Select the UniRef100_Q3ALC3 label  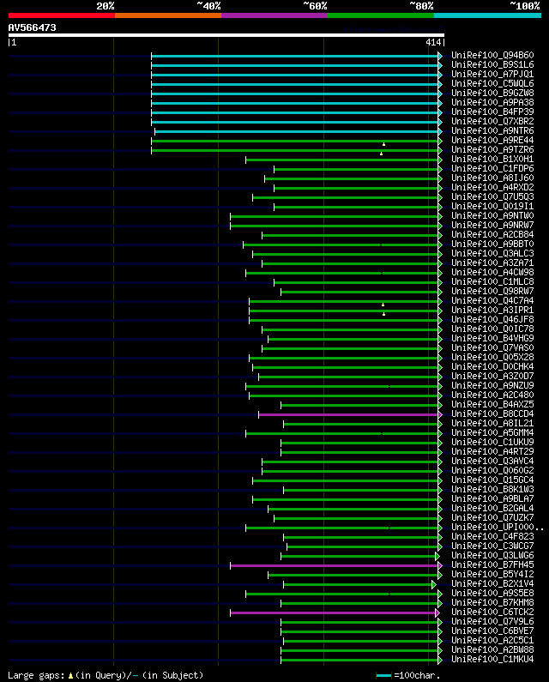coord(492,254)
